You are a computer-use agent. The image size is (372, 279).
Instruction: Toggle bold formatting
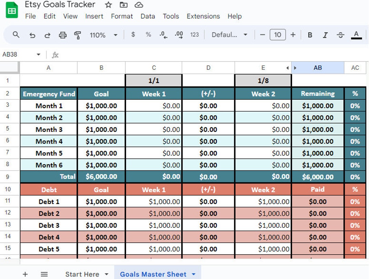pyautogui.click(x=310, y=35)
